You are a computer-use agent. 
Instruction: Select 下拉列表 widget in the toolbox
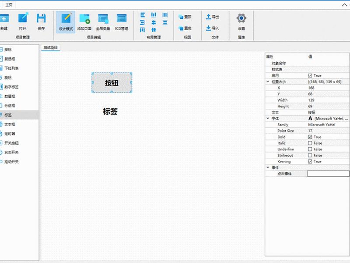[x=19, y=68]
